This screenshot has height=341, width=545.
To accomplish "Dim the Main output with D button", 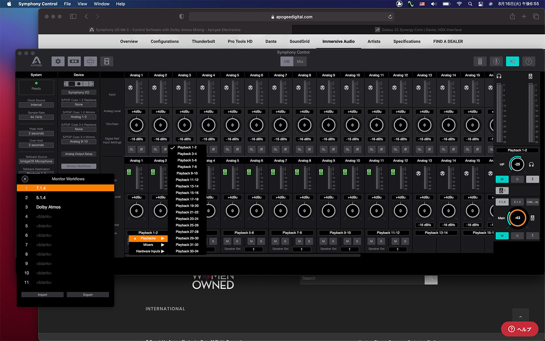I will [517, 236].
